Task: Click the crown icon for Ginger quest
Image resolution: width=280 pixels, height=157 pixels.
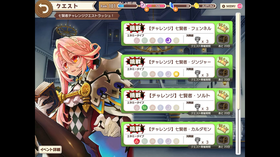Action: click(x=223, y=61)
